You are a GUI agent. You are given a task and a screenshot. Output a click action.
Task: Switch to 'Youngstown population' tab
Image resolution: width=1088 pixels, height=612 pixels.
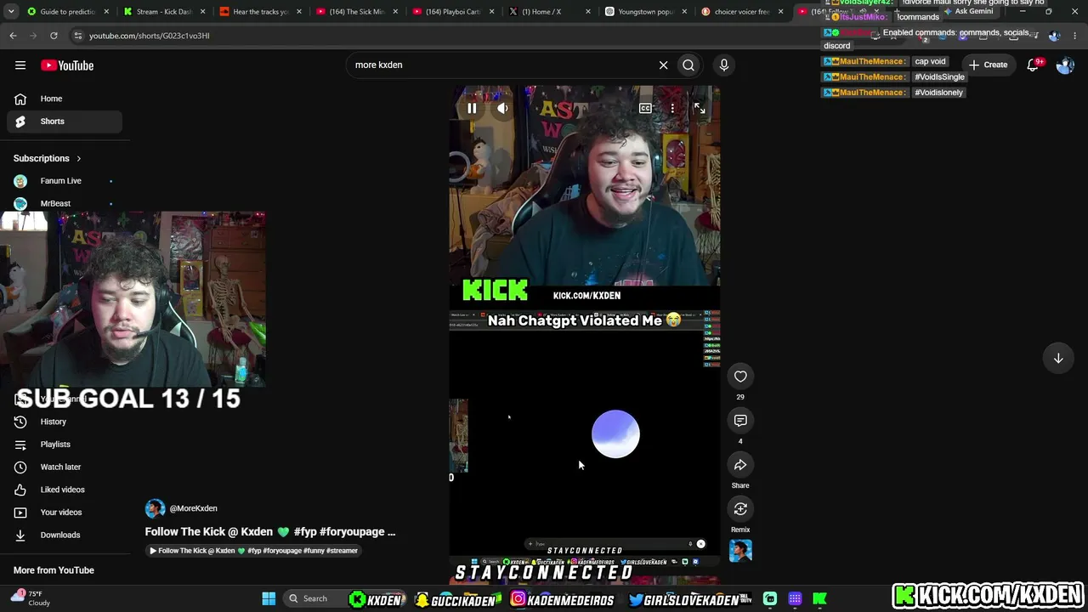click(x=644, y=12)
